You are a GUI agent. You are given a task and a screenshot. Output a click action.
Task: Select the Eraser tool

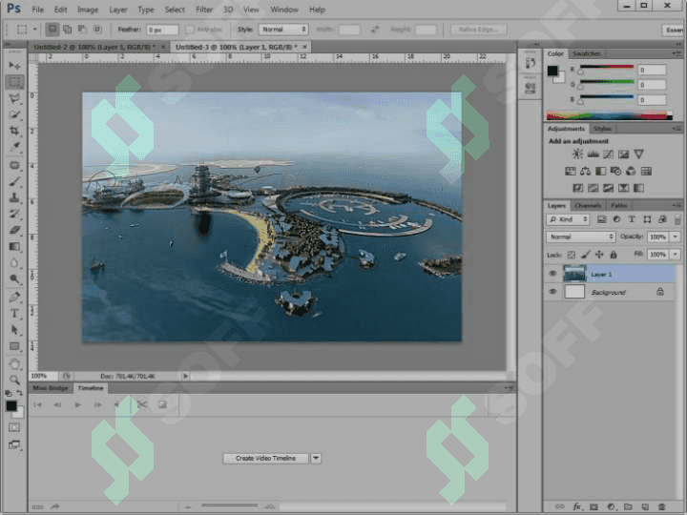pos(14,230)
